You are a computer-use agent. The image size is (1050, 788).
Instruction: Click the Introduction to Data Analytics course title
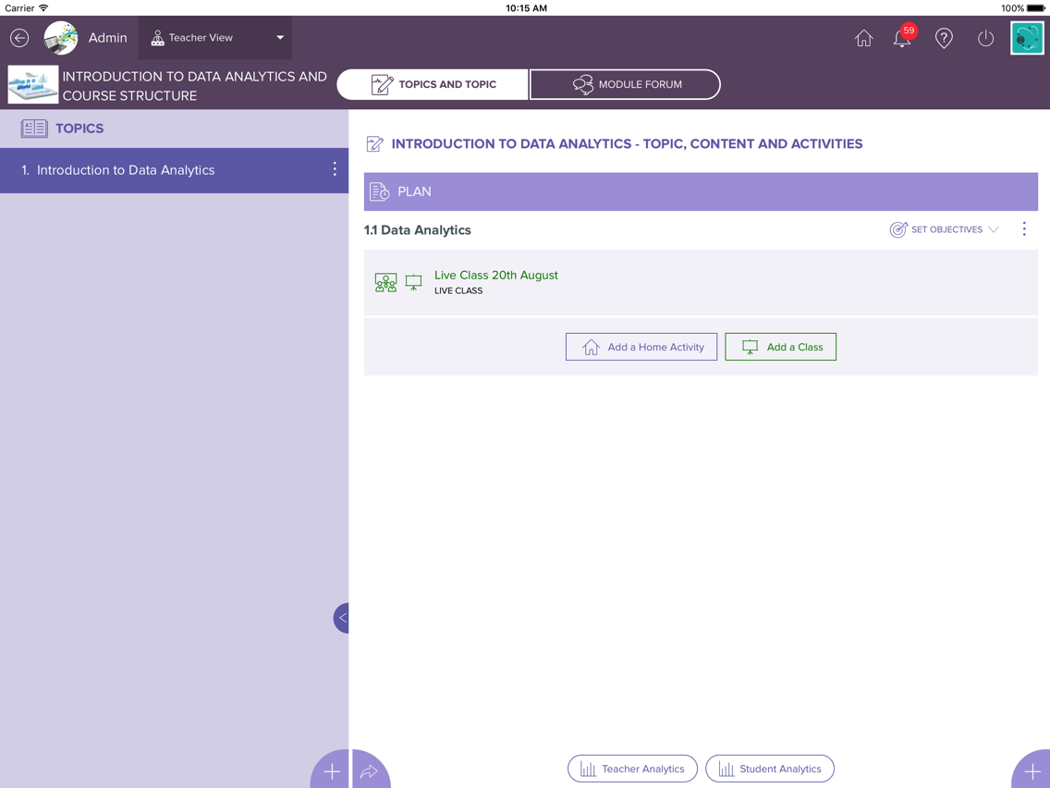pos(195,86)
